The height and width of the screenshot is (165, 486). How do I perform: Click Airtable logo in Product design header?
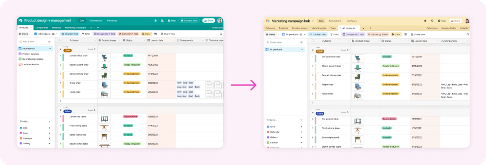click(20, 21)
